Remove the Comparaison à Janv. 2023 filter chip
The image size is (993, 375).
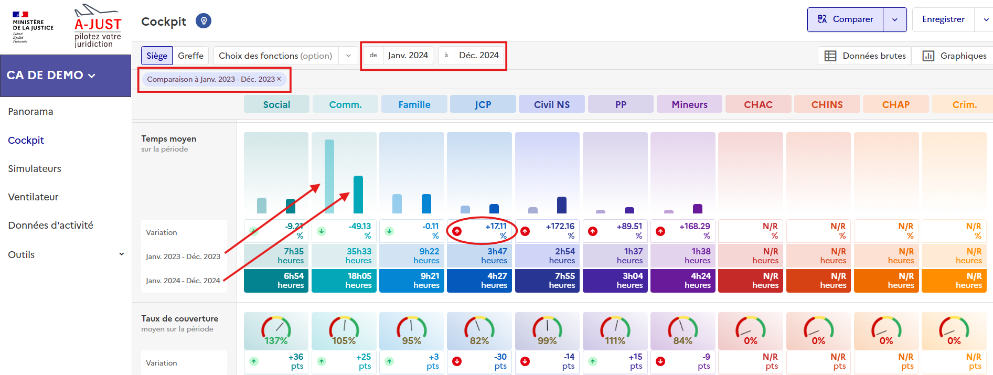279,79
